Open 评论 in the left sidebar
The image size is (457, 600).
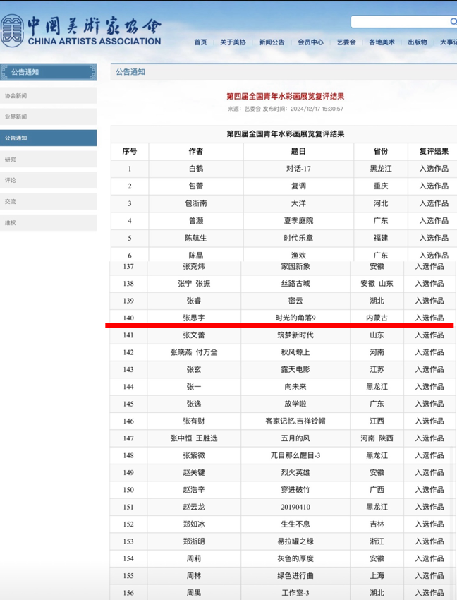[48, 180]
